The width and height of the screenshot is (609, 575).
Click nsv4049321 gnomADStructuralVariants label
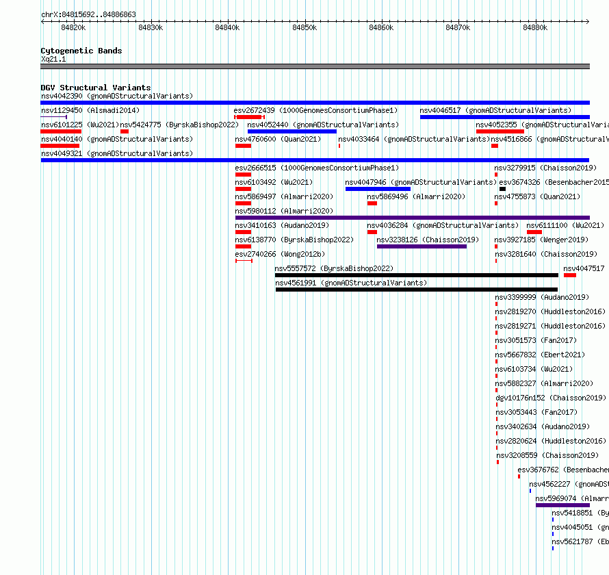coord(117,153)
